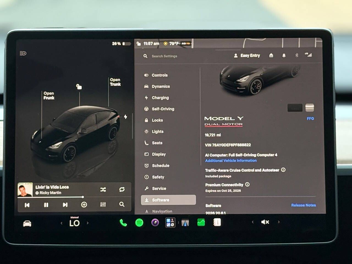Open the Camera app

(x=155, y=222)
